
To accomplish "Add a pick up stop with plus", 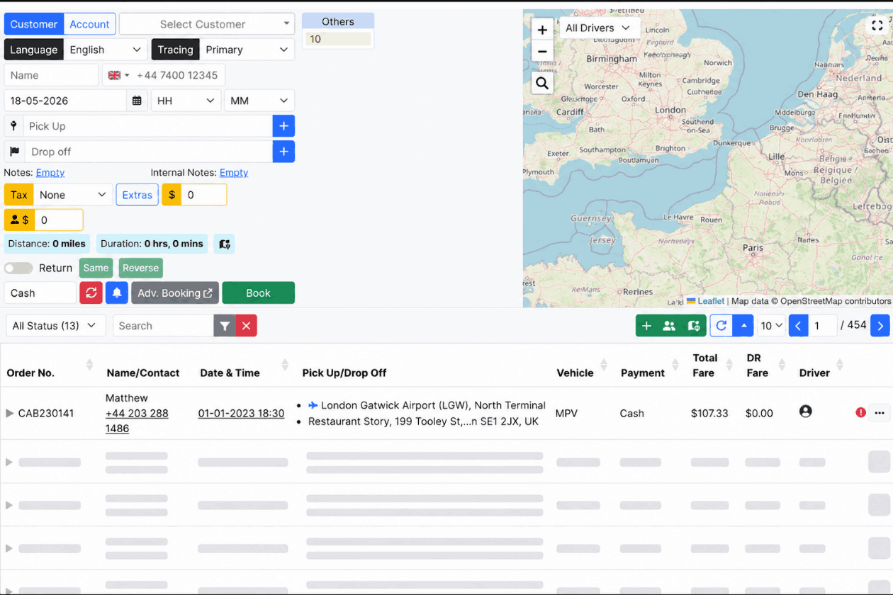I will 283,126.
